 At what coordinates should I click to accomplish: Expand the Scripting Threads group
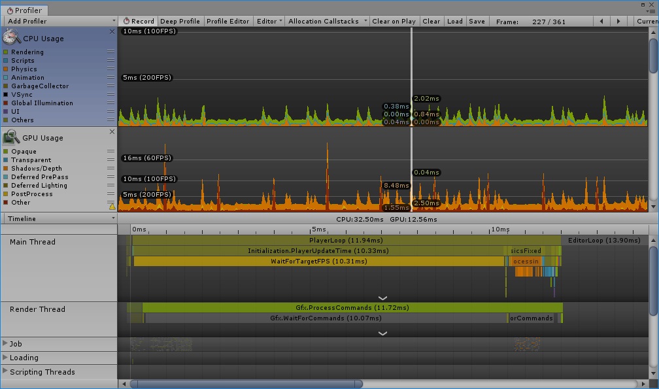pos(6,372)
